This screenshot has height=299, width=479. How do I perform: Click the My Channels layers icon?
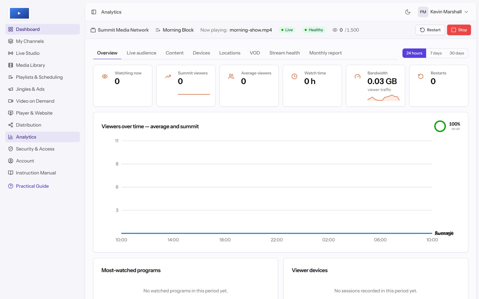tap(11, 41)
